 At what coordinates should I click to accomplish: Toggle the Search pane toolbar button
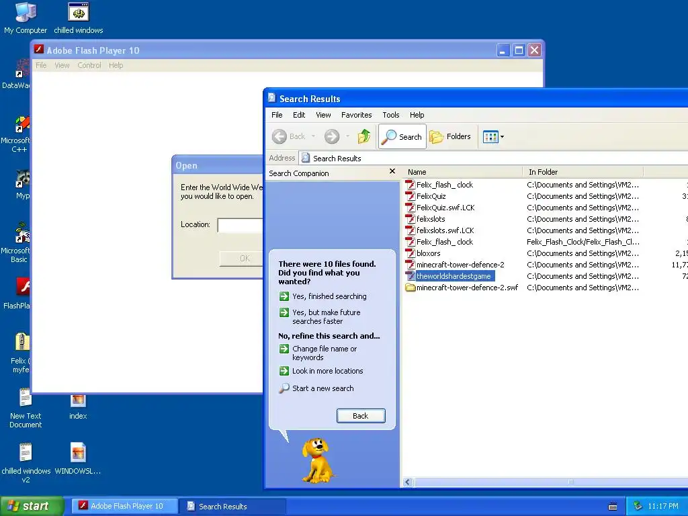click(x=402, y=136)
